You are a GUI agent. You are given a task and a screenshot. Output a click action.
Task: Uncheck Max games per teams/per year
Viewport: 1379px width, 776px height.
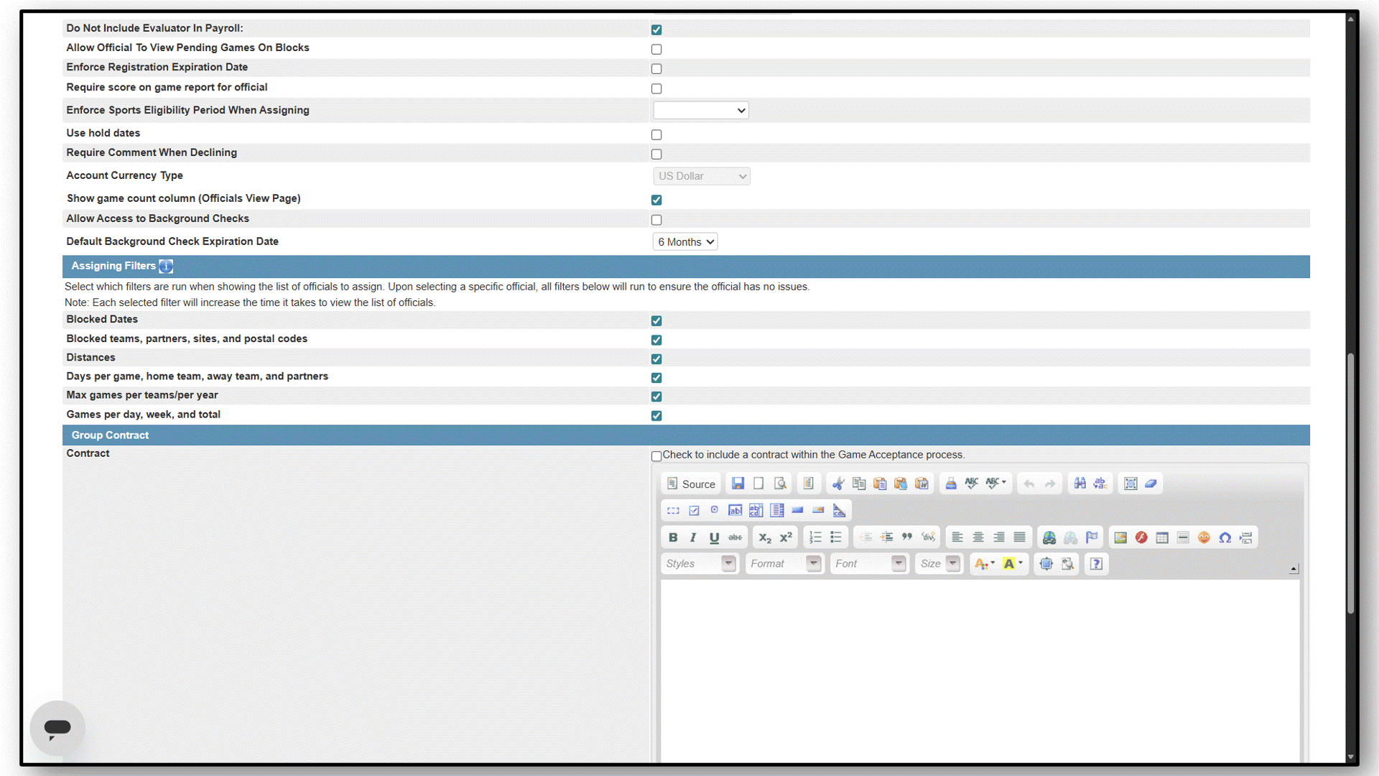point(656,397)
